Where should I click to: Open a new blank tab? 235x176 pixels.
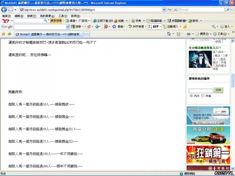click(87, 34)
